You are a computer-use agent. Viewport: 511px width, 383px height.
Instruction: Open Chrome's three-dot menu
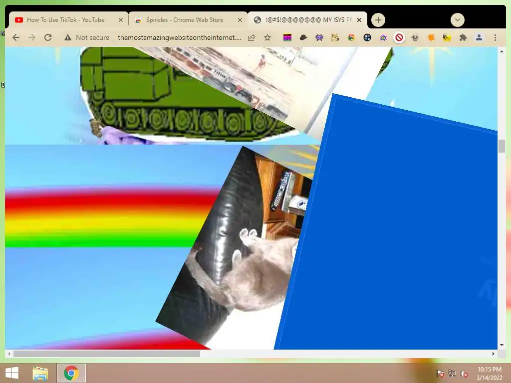495,38
